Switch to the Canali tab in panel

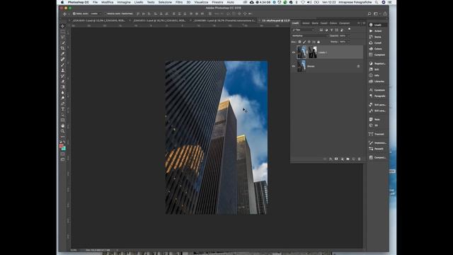(324, 23)
